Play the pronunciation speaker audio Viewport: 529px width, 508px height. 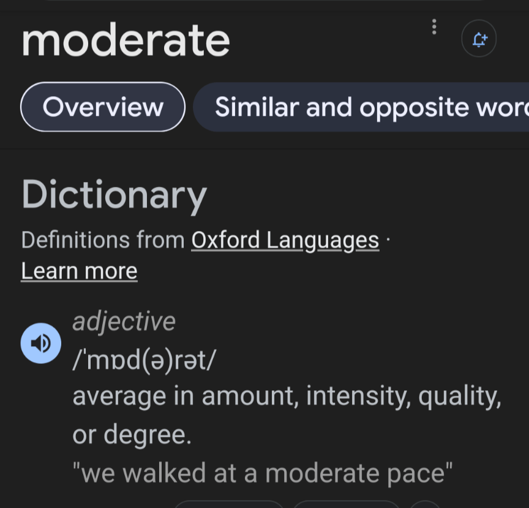41,343
